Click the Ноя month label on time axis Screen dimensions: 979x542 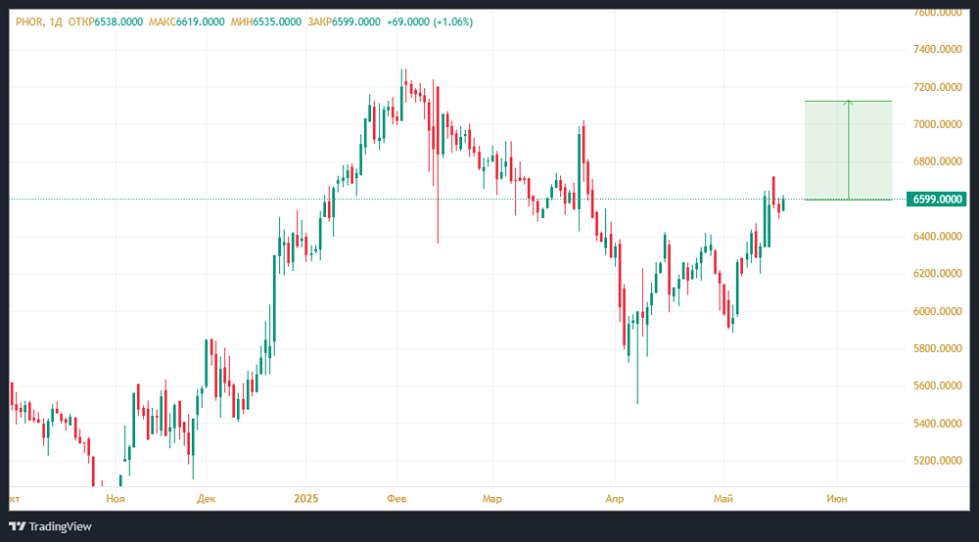coord(116,499)
